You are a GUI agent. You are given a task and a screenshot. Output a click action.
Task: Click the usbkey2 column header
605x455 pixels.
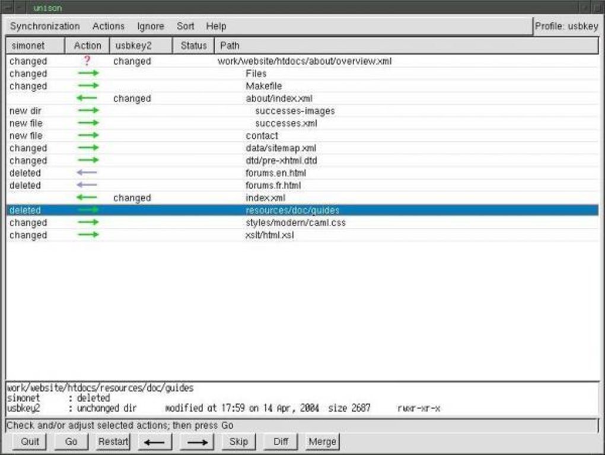point(141,46)
